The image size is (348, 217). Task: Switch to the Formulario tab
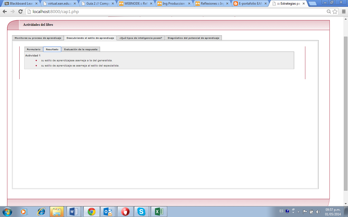[x=33, y=49]
